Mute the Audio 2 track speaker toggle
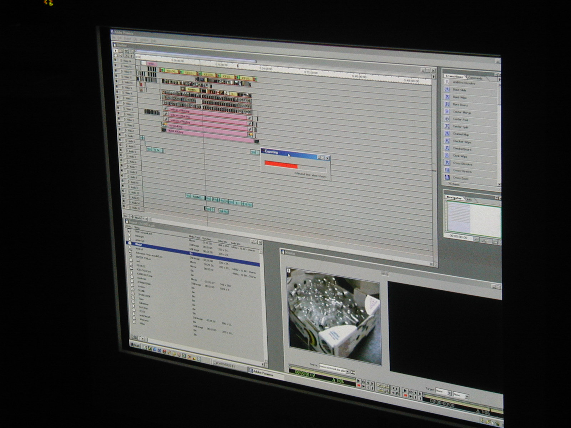Screen dimensions: 571x428 point(120,140)
